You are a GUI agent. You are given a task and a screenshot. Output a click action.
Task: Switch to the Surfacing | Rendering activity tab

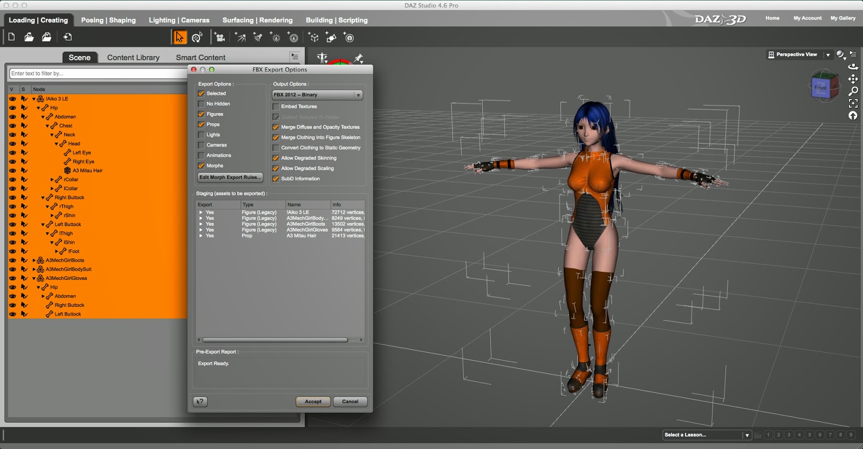point(257,20)
